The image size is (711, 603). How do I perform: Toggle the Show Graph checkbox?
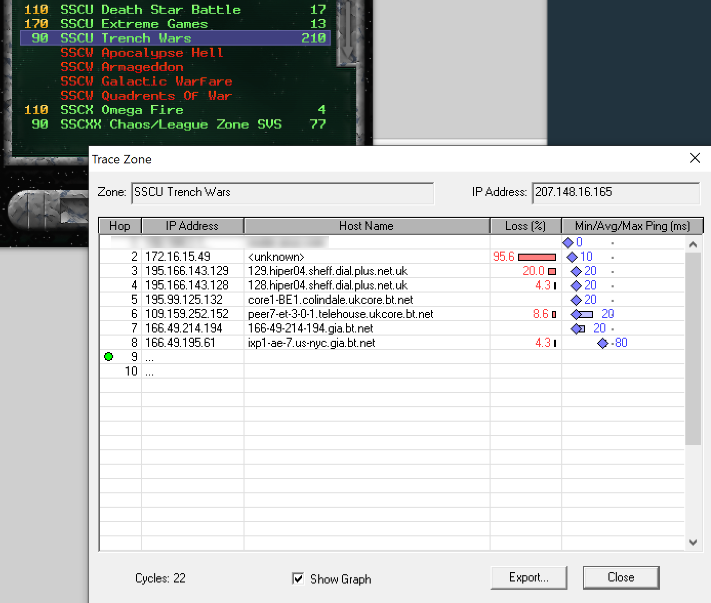coord(298,578)
